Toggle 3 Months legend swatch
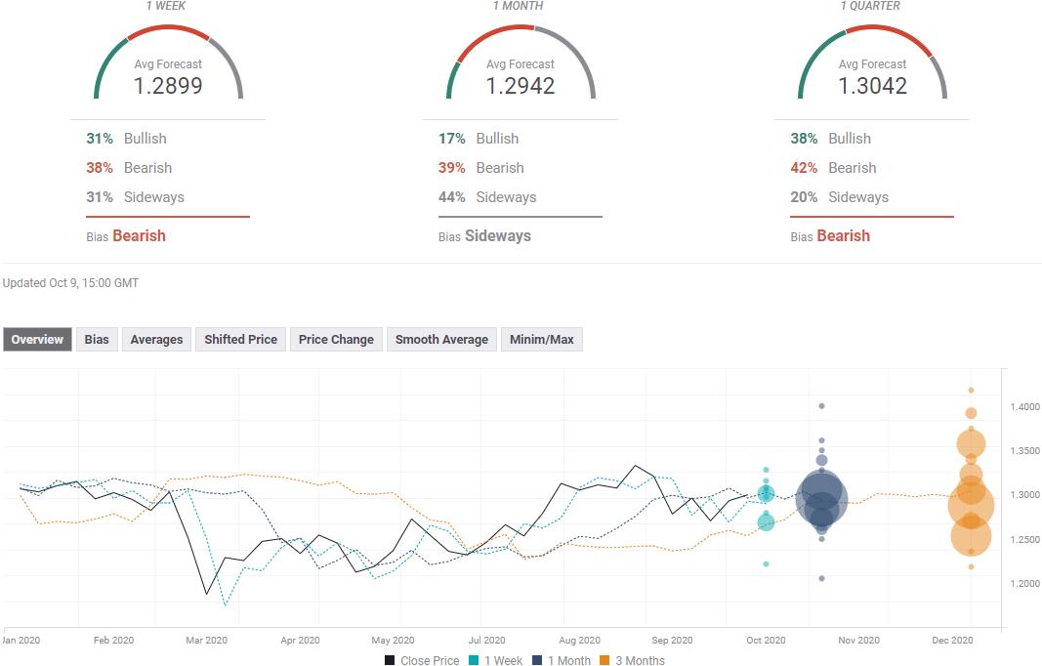This screenshot has width=1042, height=666. coord(604,660)
